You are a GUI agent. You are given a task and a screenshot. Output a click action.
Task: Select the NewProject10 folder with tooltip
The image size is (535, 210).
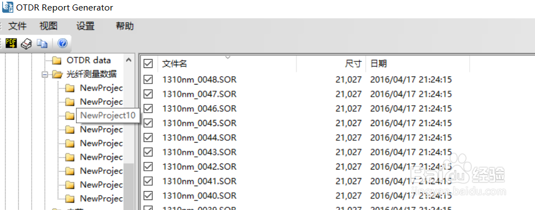(108, 116)
